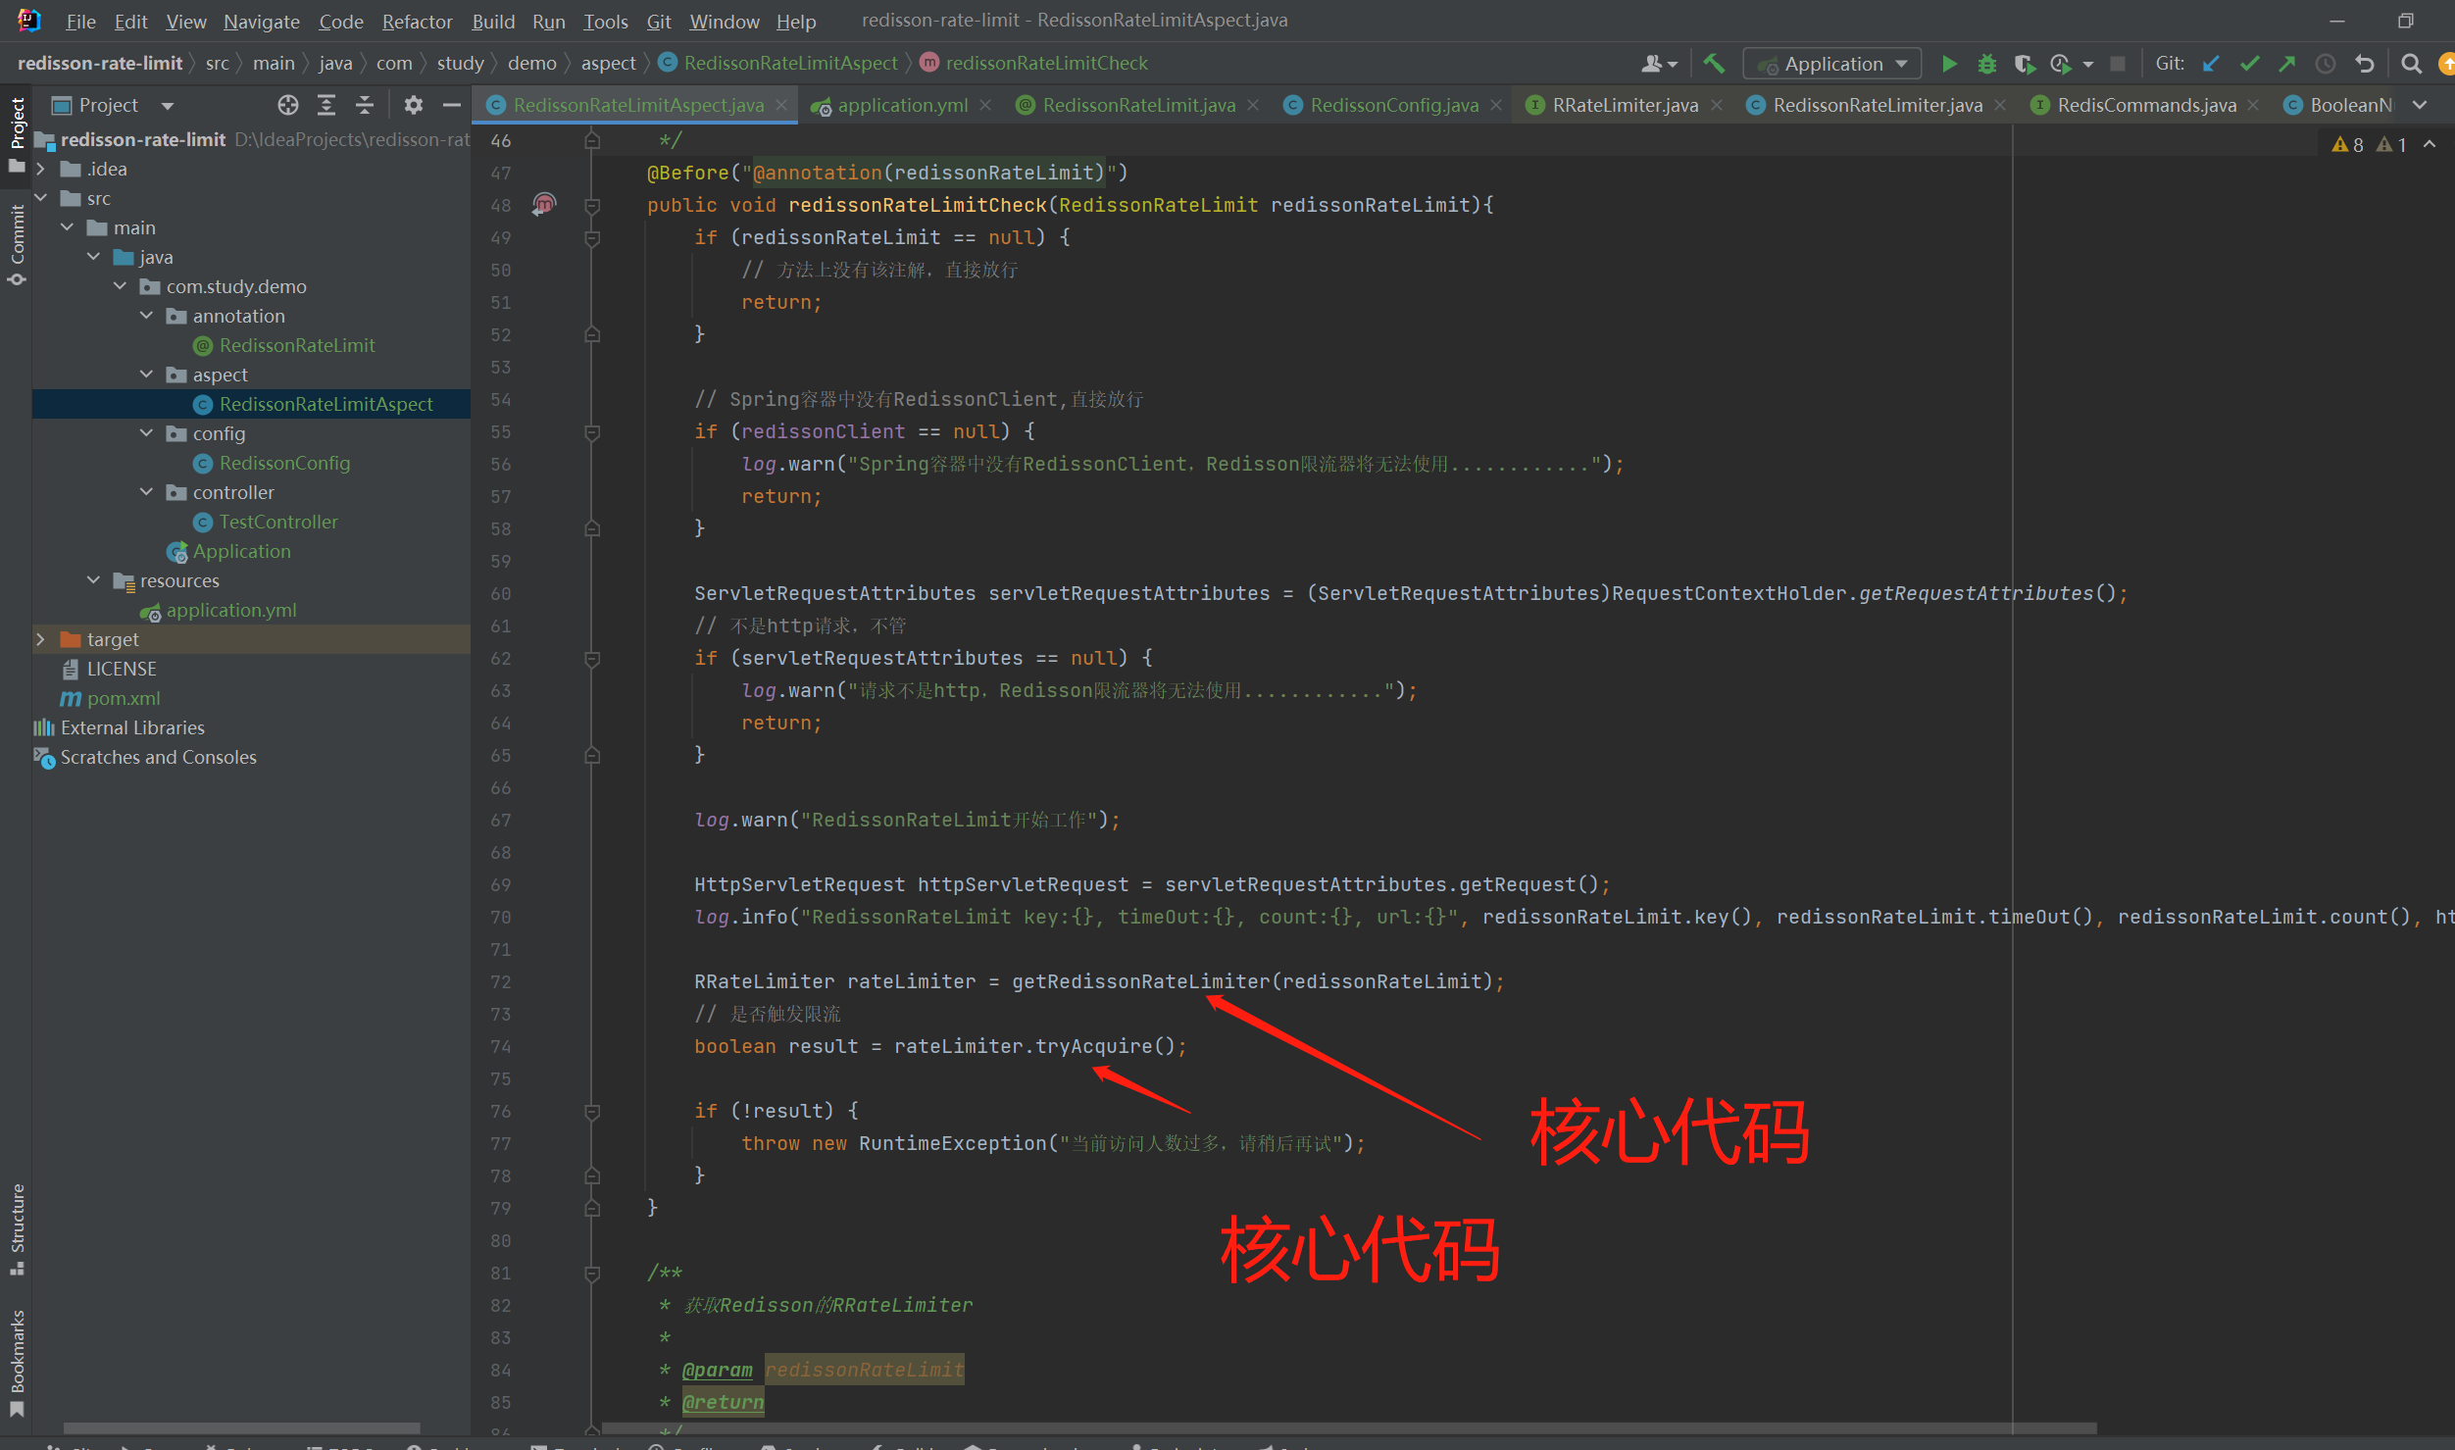Open the Refactor menu
This screenshot has width=2455, height=1450.
click(417, 21)
